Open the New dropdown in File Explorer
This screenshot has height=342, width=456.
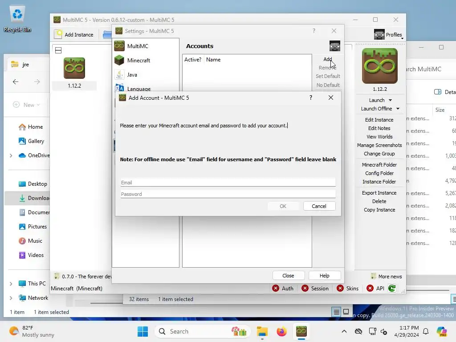coord(26,105)
